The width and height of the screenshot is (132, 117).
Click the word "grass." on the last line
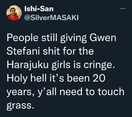(x=20, y=105)
